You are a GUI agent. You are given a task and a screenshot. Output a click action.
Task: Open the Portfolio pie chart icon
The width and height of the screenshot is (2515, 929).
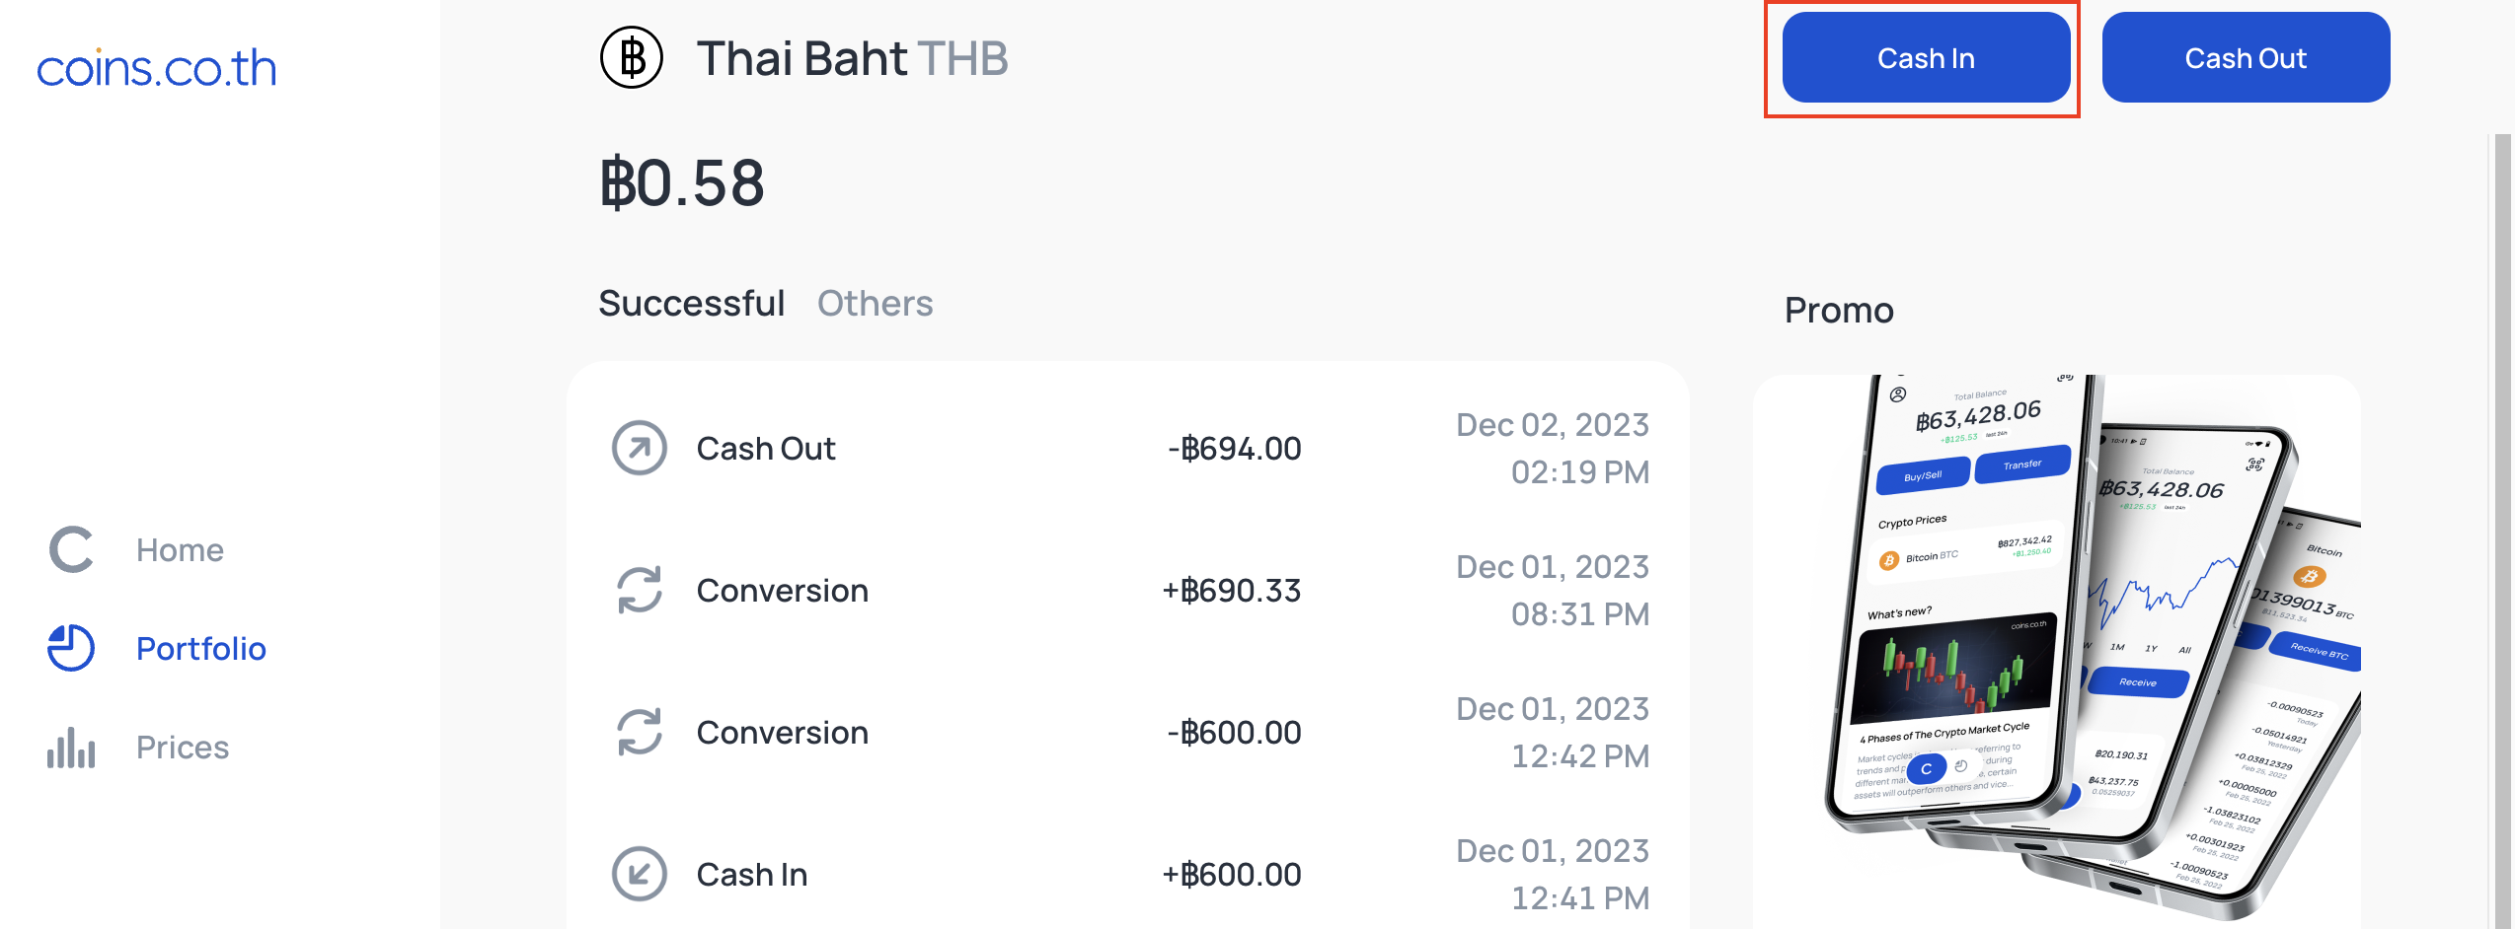point(71,649)
